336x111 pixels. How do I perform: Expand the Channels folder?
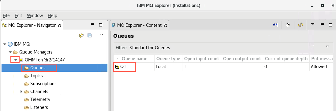(21, 92)
